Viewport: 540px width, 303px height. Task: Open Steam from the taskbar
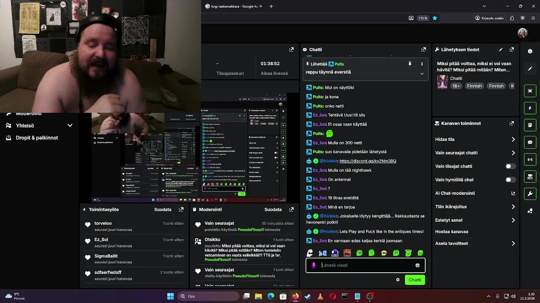308,296
